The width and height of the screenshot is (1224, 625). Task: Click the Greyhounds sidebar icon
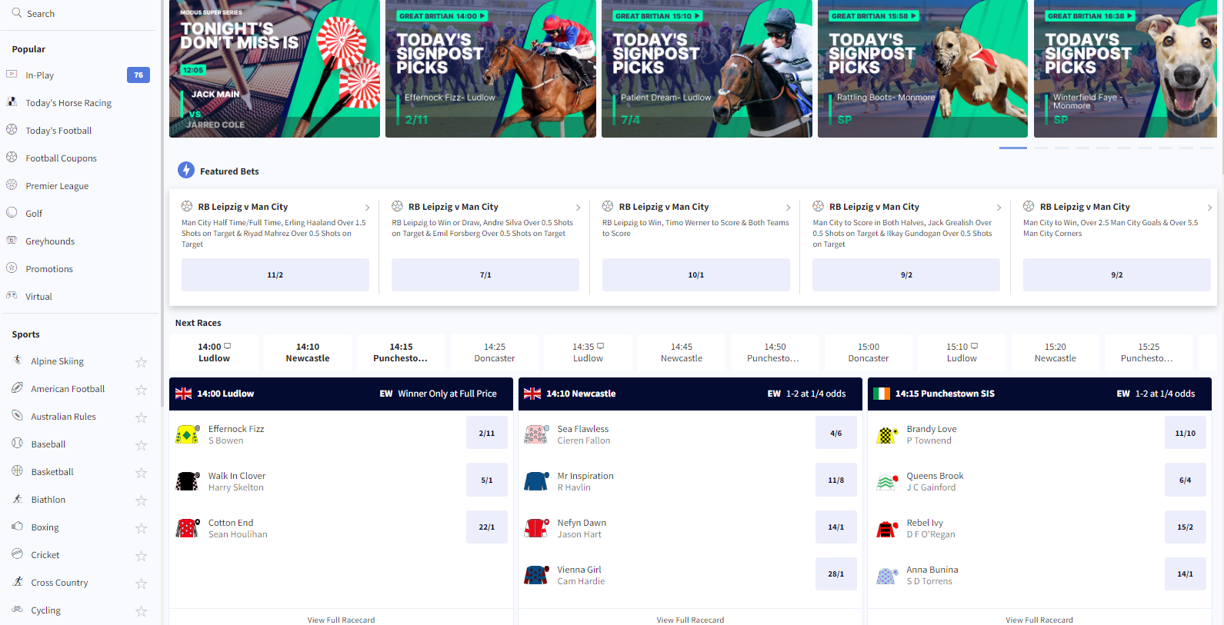[12, 241]
